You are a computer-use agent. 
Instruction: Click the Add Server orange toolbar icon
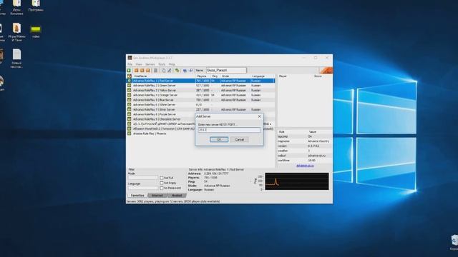click(x=136, y=70)
